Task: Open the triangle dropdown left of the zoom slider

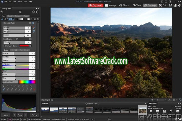Action: (152, 100)
